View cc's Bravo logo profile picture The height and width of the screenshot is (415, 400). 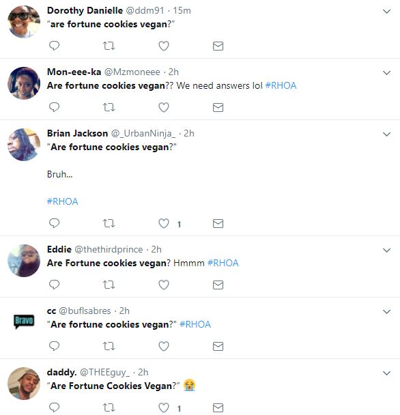pyautogui.click(x=24, y=321)
